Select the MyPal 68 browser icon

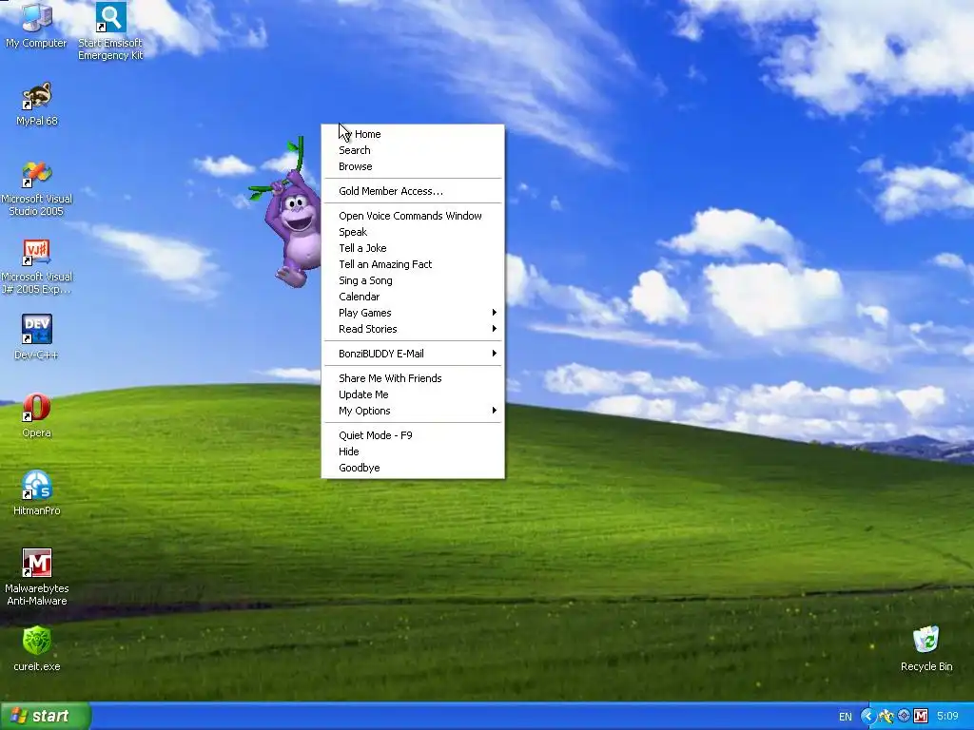click(x=37, y=105)
